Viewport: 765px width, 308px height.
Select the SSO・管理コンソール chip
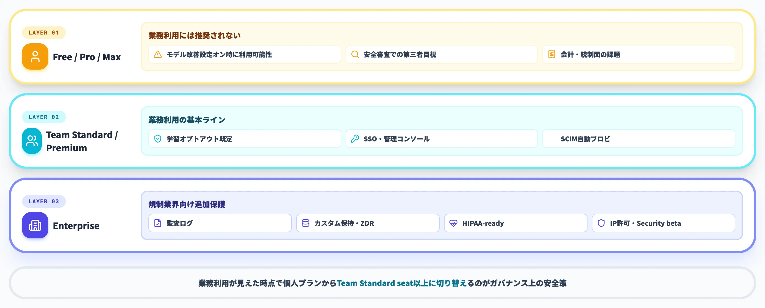442,139
